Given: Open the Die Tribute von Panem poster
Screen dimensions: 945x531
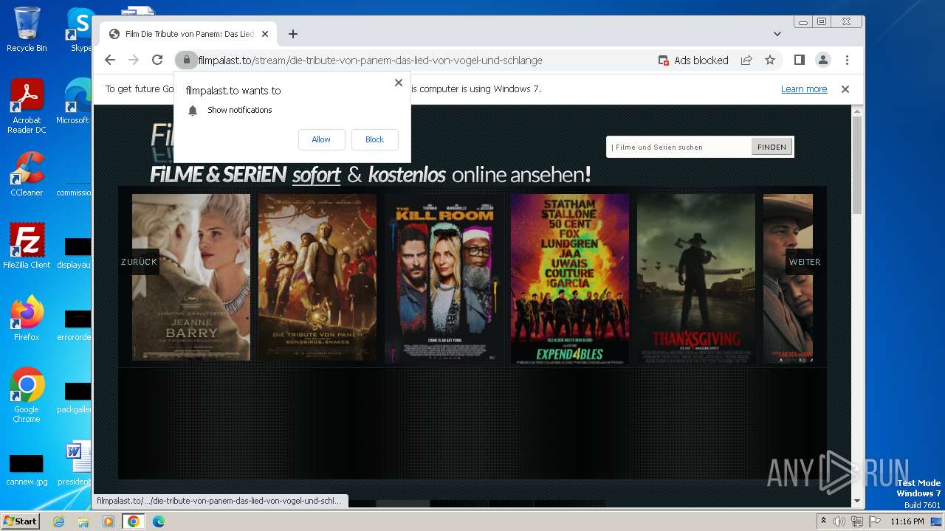Looking at the screenshot, I should [x=317, y=277].
